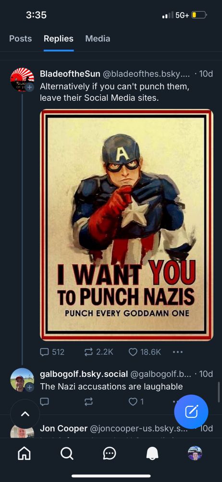Open Jon Cooper's profile name link

(64, 428)
